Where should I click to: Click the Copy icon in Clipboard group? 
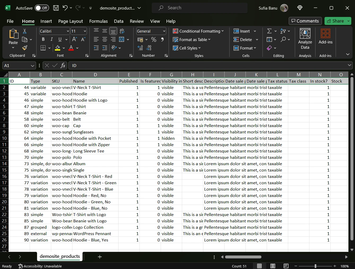click(x=25, y=39)
